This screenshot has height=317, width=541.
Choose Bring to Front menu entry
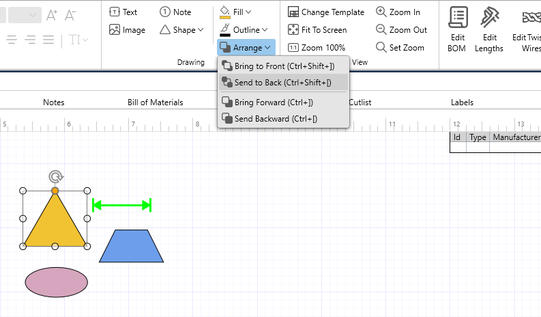[283, 66]
